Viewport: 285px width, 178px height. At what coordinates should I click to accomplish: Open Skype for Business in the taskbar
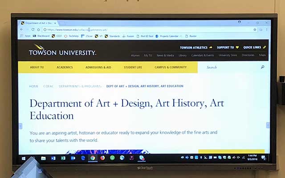(x=142, y=158)
